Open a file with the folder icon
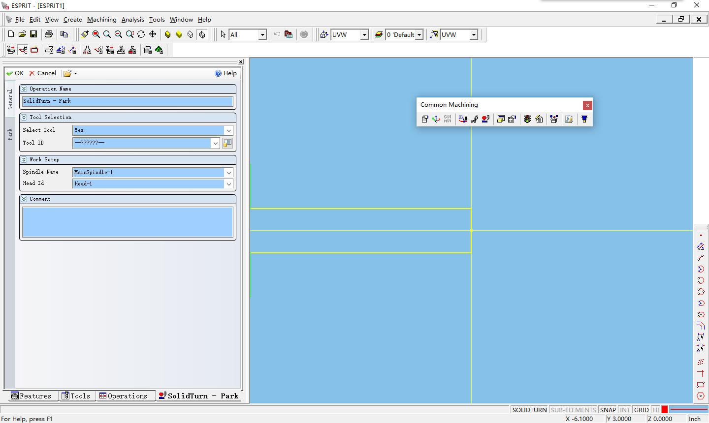The image size is (709, 423). pyautogui.click(x=22, y=34)
